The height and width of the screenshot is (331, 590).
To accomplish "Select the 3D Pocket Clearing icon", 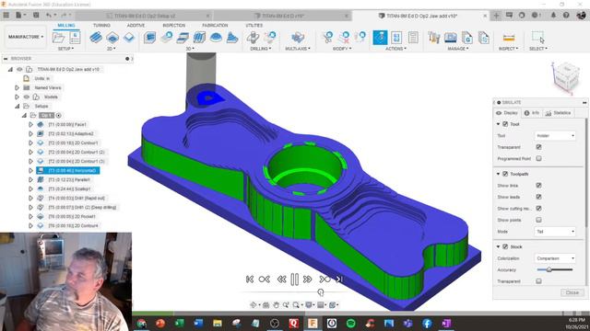I will pyautogui.click(x=166, y=37).
